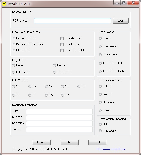Select Two Column Right layout
Screen dimensions: 141x155
pos(100,71)
